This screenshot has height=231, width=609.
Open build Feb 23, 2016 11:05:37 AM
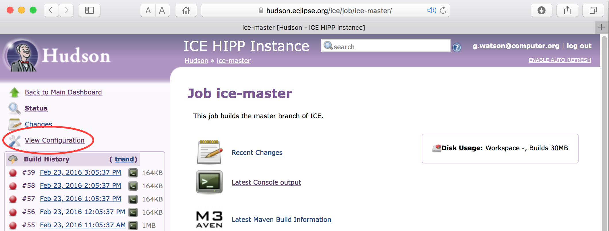pos(83,225)
